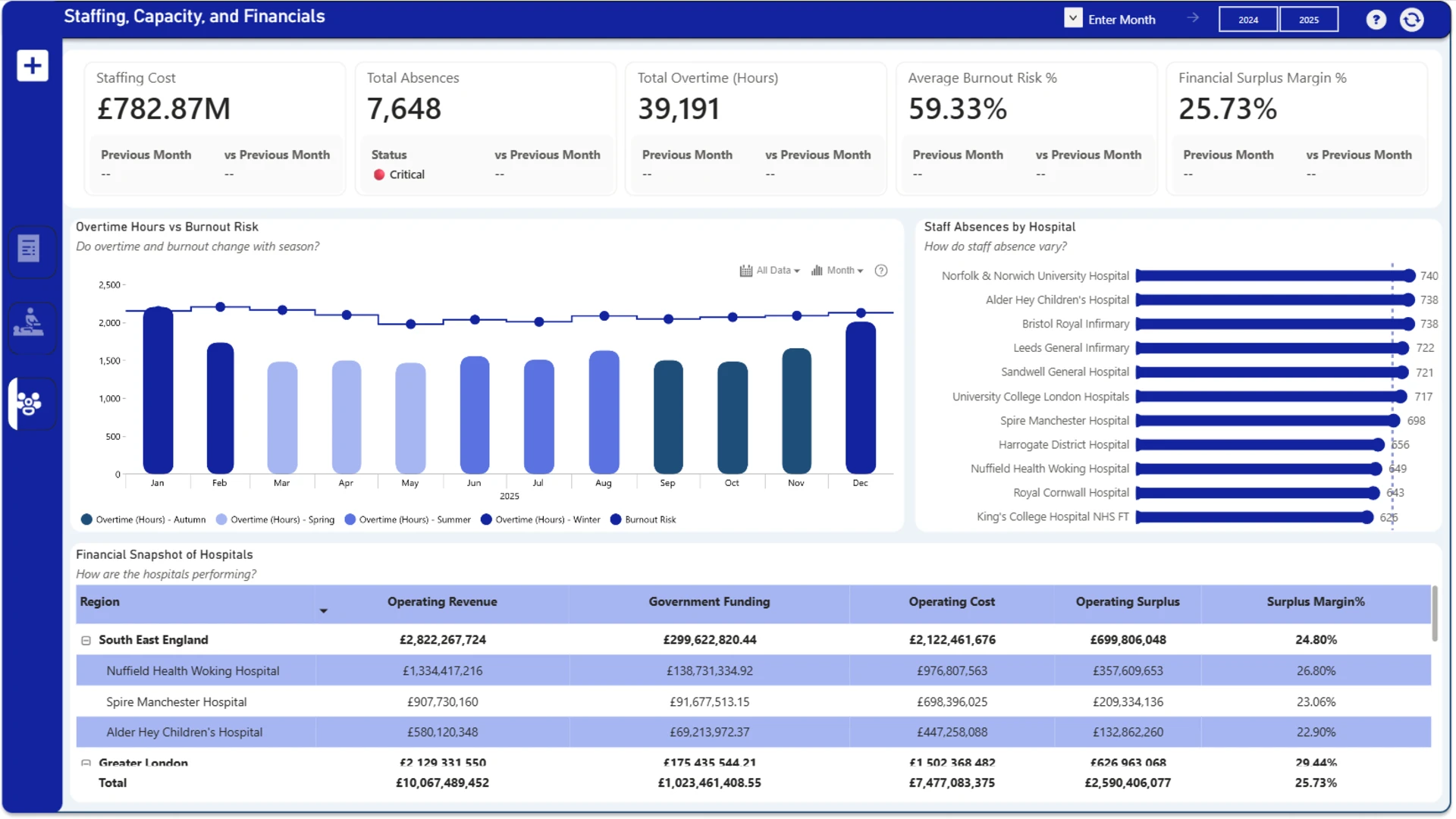Open the patient care sidebar icon

coord(29,324)
